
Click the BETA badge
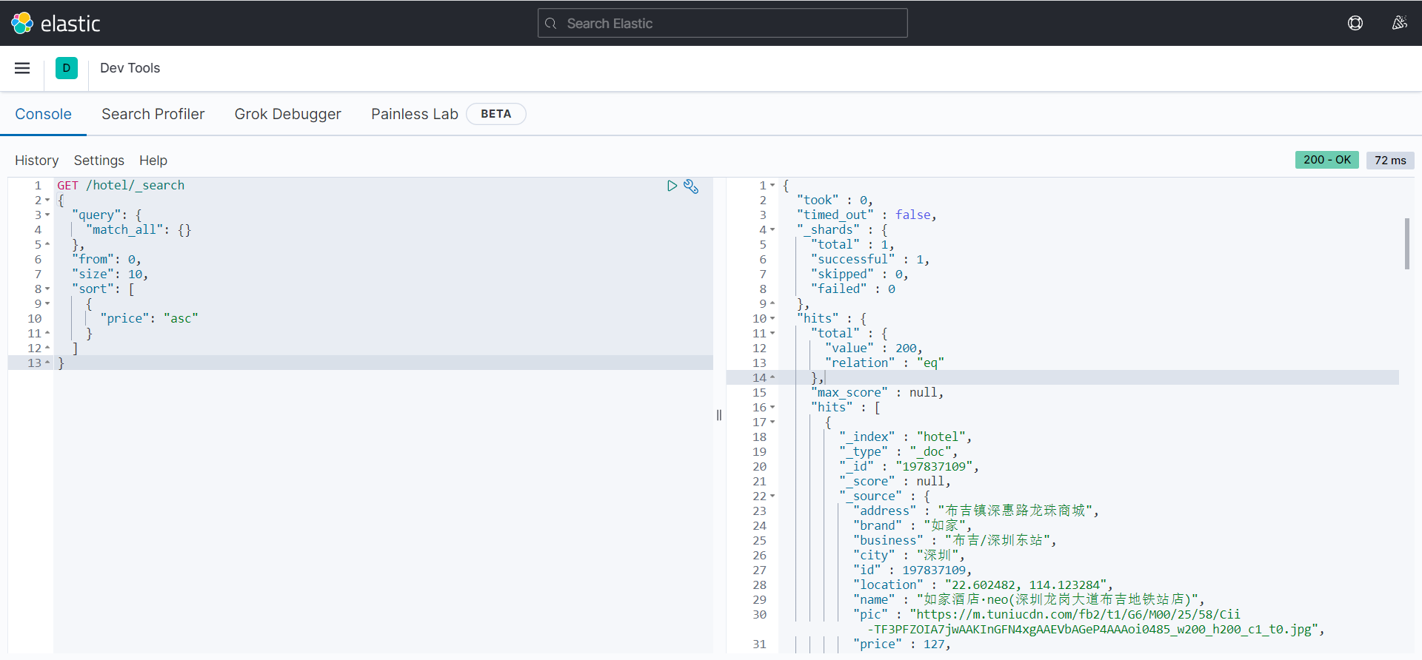click(496, 114)
